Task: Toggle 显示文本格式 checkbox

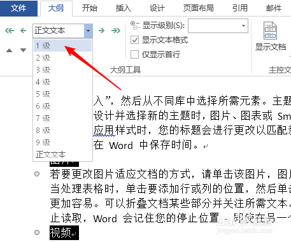Action: [135, 40]
